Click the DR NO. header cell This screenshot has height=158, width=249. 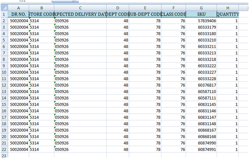[18, 14]
